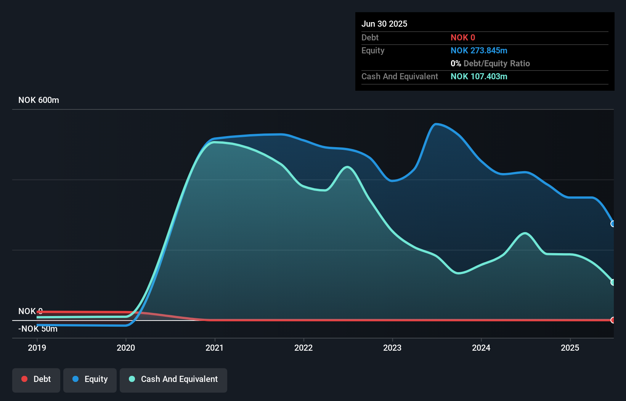Click the NOK 600m gridline label

click(x=39, y=100)
